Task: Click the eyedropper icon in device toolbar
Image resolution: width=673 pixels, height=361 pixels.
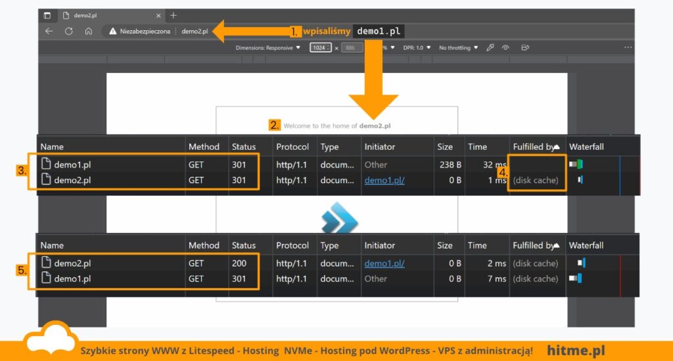Action: coord(490,48)
